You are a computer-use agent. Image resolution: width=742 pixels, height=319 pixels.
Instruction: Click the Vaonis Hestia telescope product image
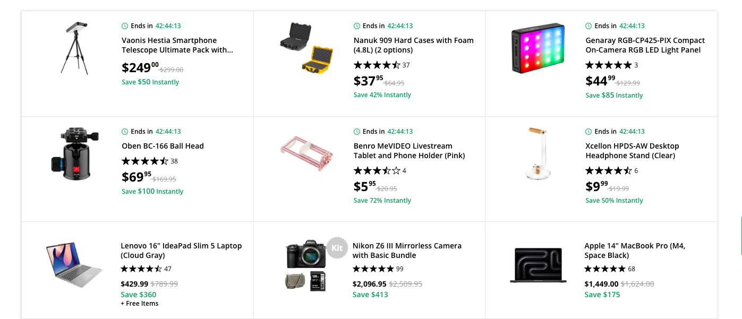click(x=74, y=48)
